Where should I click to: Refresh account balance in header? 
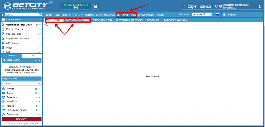[x=216, y=6]
